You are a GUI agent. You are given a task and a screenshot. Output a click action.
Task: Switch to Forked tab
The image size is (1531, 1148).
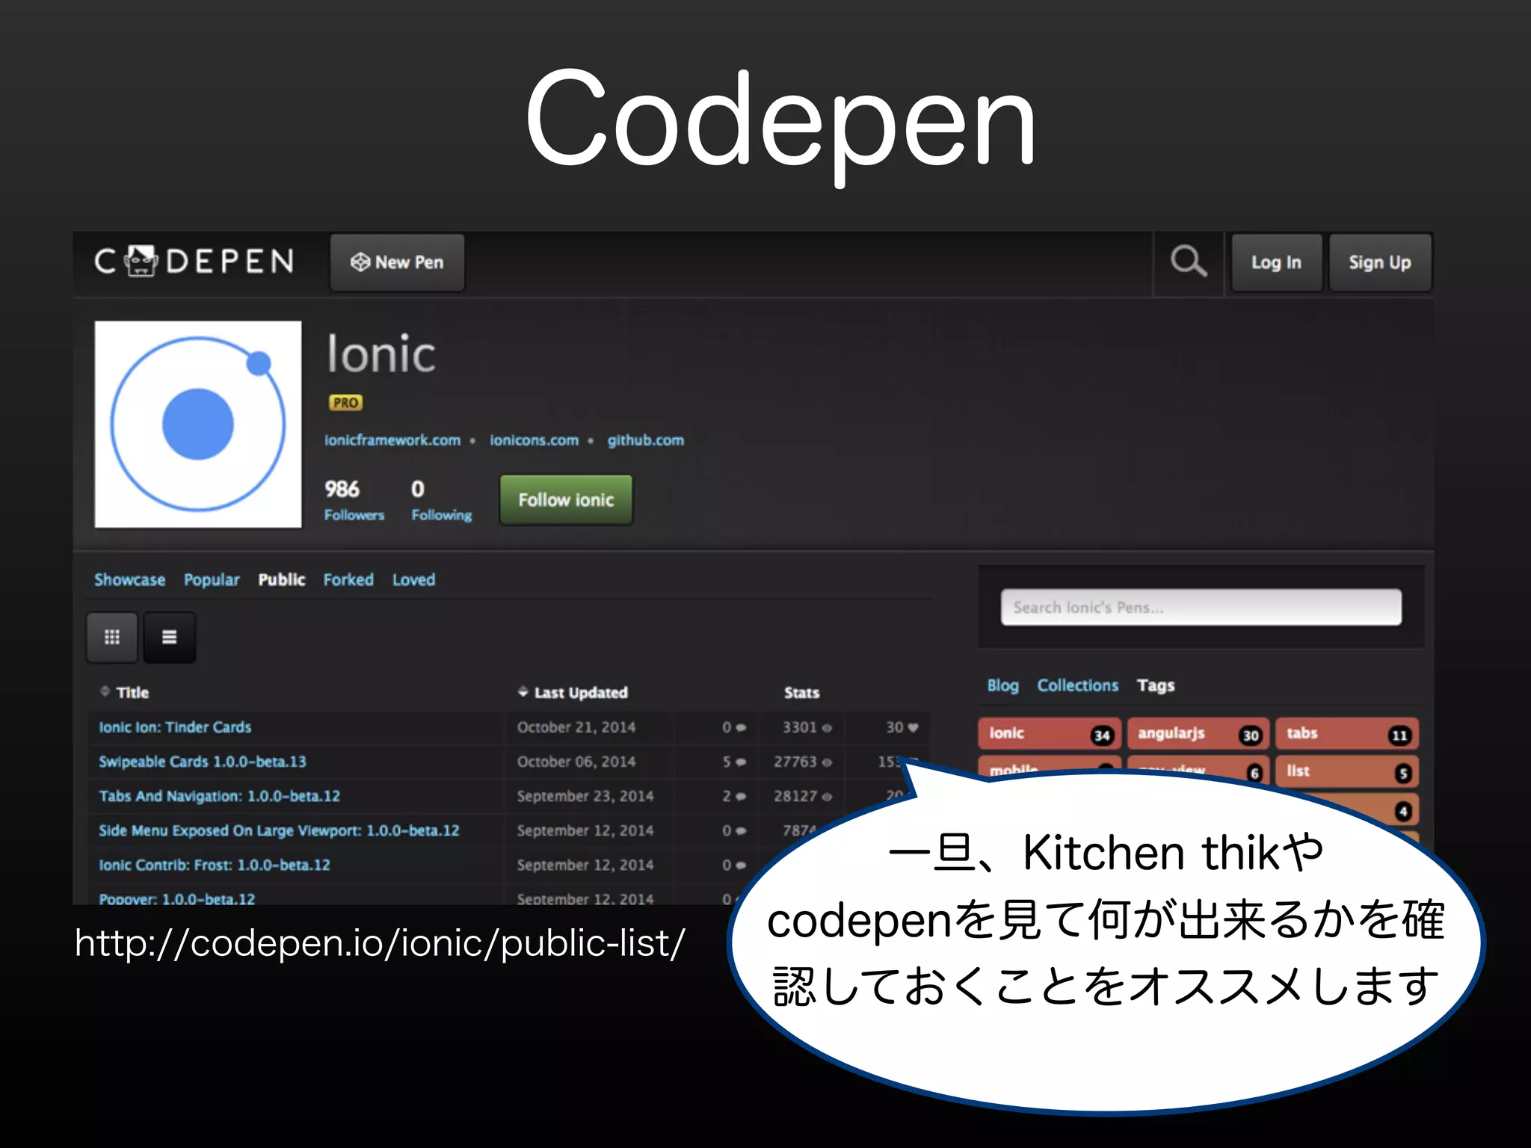point(348,580)
